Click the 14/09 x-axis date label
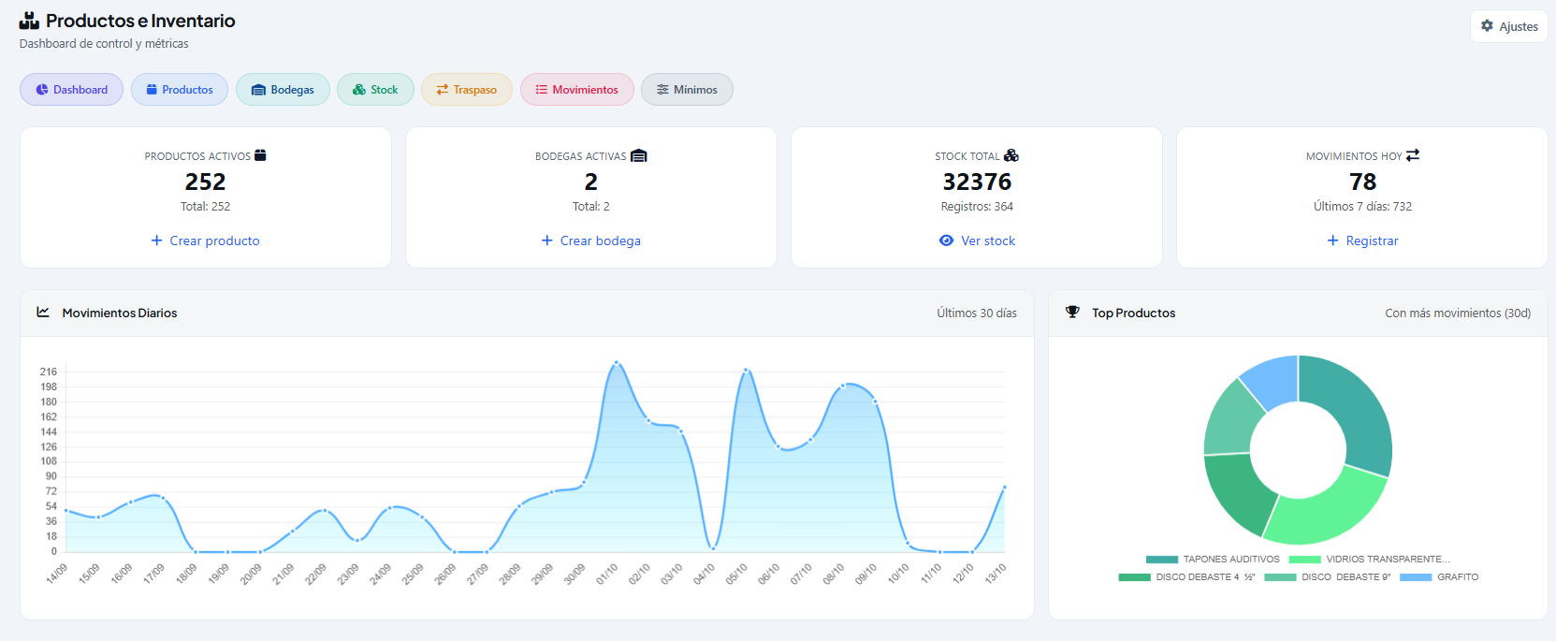This screenshot has height=641, width=1556. pos(58,573)
